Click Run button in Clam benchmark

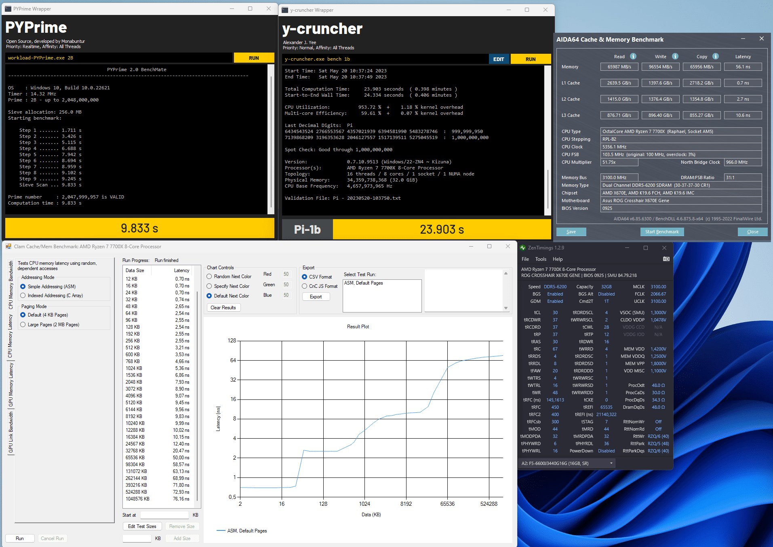click(20, 539)
